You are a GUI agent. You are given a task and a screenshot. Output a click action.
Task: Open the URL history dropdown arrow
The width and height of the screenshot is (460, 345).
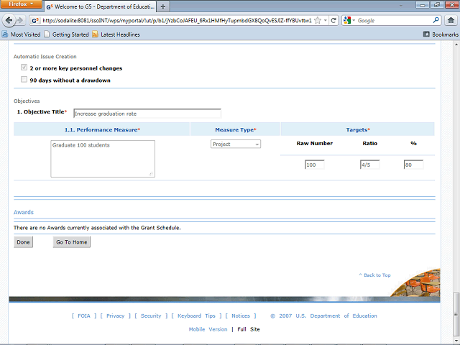[325, 21]
